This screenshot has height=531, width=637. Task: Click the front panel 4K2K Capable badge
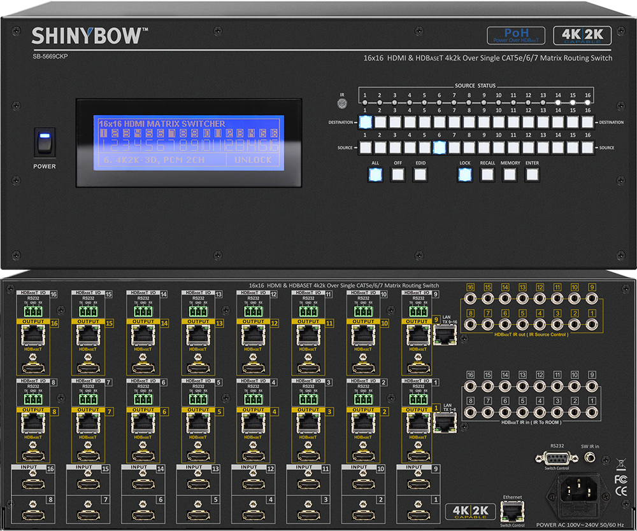[582, 36]
